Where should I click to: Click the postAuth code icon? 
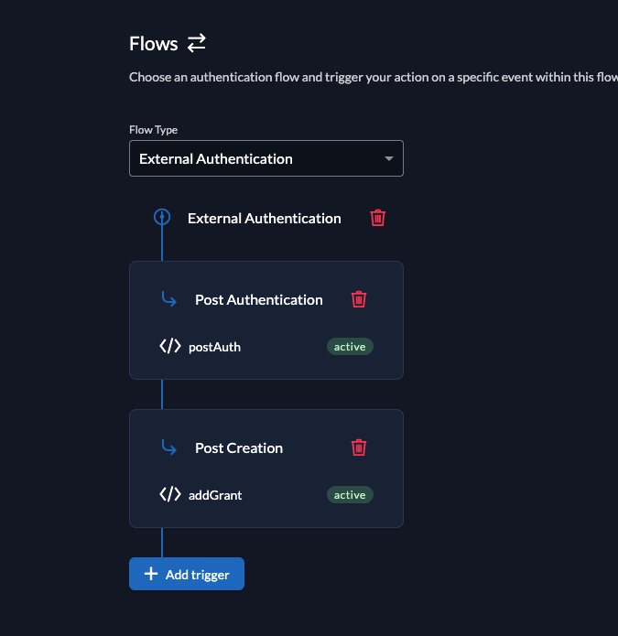[170, 347]
